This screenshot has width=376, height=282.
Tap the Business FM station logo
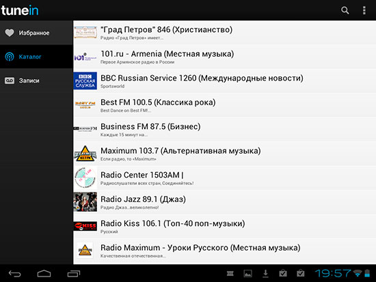(85, 128)
